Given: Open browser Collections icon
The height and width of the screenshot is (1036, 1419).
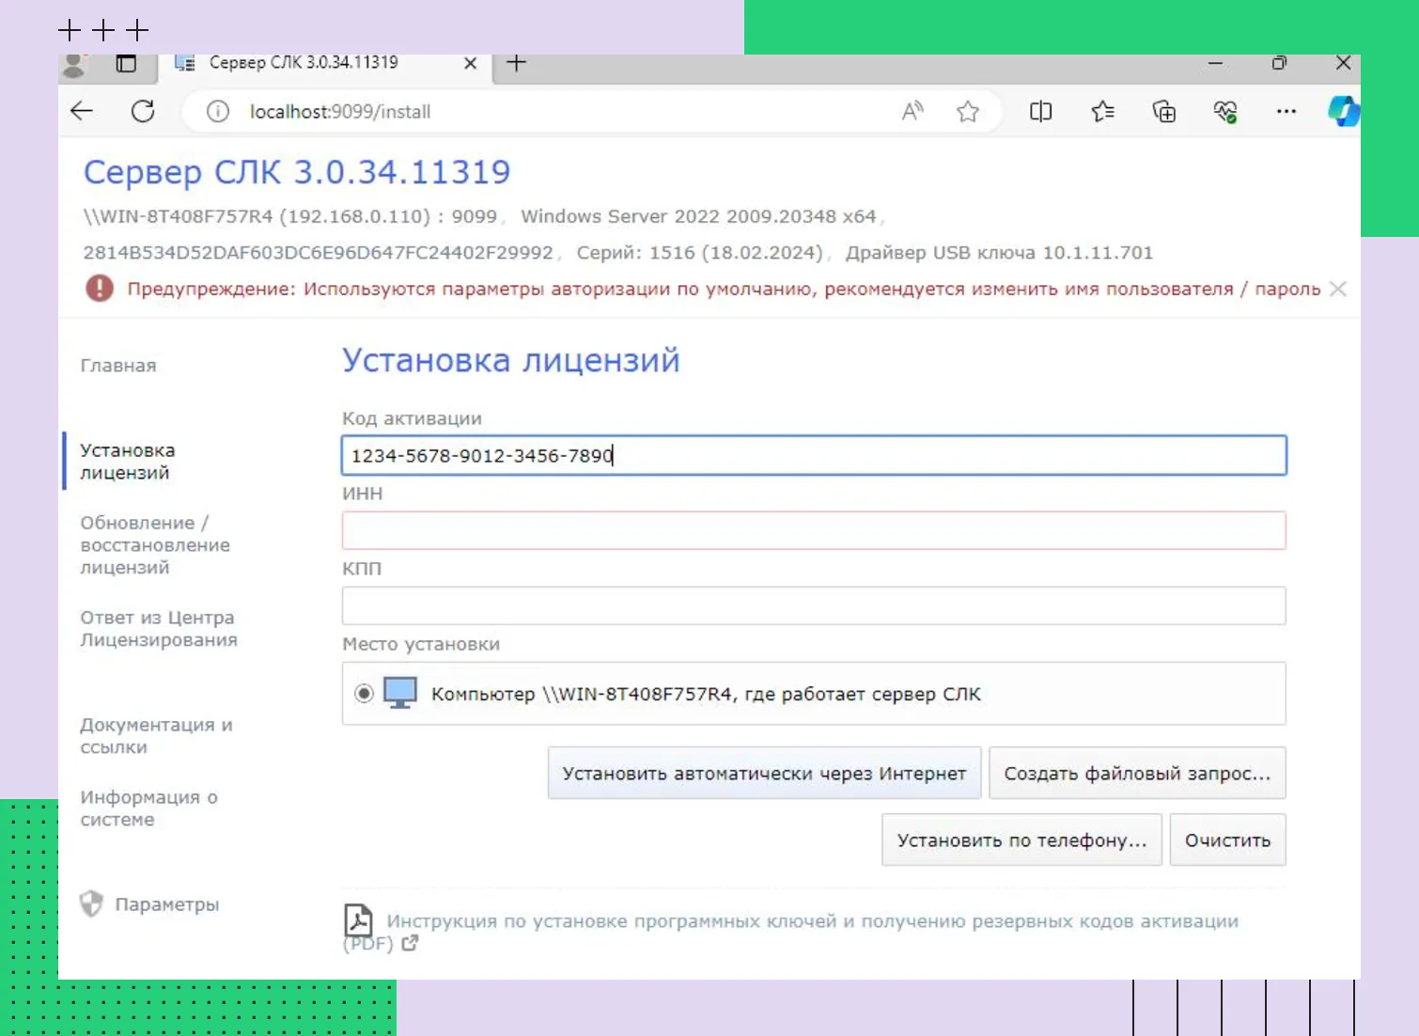Looking at the screenshot, I should pos(1163,112).
